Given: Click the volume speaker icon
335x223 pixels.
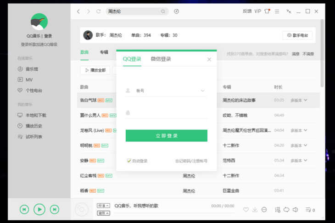Looking at the screenshot, I should point(296,210).
